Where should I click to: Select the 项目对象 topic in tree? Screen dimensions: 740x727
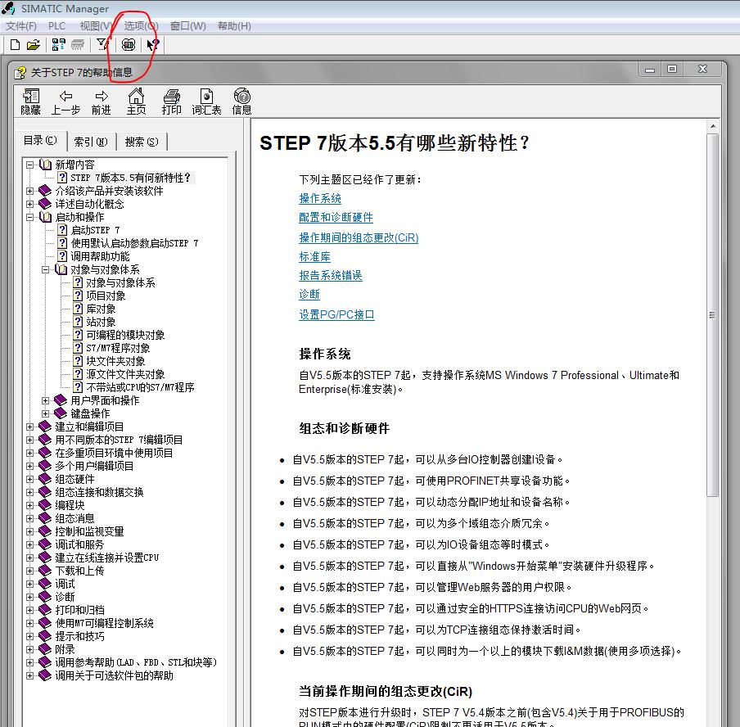coord(106,296)
